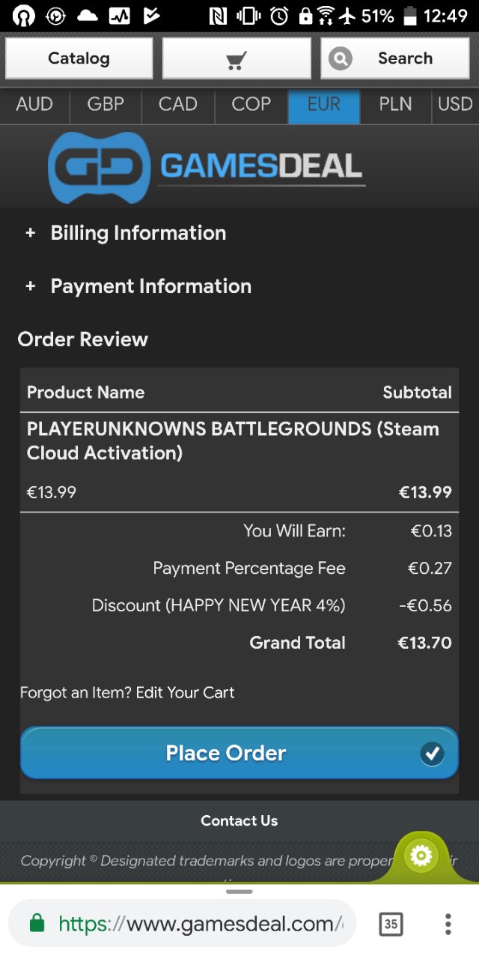Select AUD currency

[x=34, y=104]
